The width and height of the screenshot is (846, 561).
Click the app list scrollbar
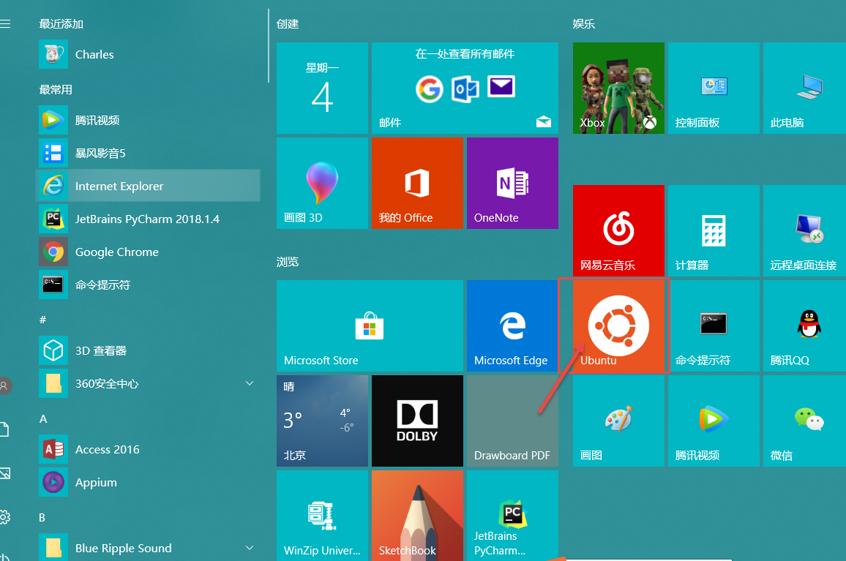[x=268, y=46]
